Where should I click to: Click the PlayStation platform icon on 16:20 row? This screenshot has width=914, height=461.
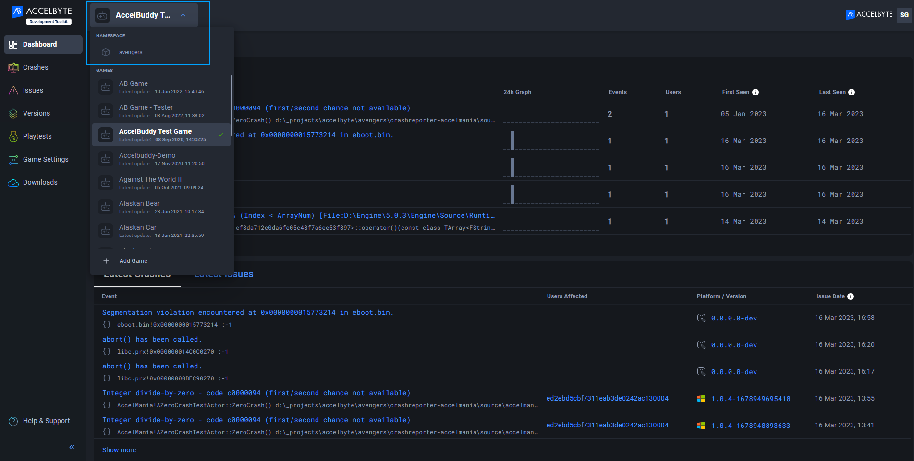tap(701, 345)
